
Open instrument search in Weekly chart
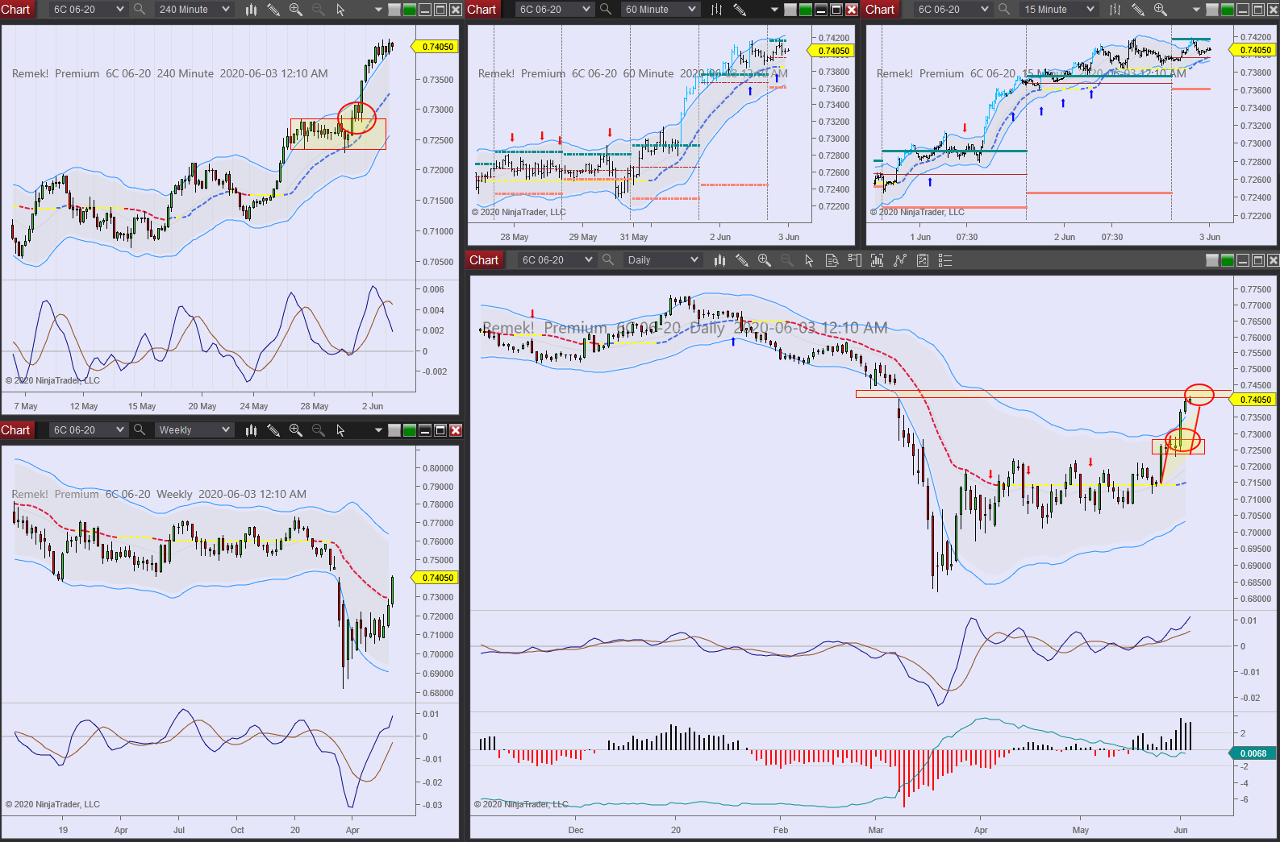(140, 430)
